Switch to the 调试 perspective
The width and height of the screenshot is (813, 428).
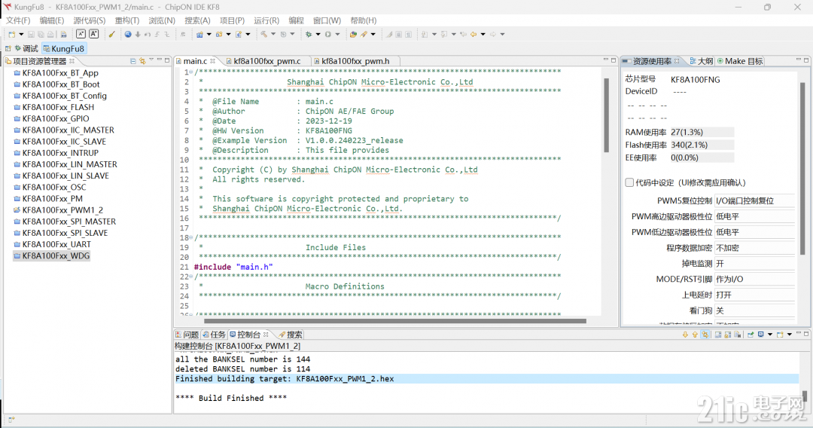[26, 48]
